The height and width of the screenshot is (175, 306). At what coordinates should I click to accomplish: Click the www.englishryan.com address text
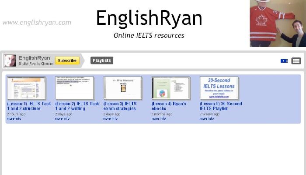[x=37, y=23]
